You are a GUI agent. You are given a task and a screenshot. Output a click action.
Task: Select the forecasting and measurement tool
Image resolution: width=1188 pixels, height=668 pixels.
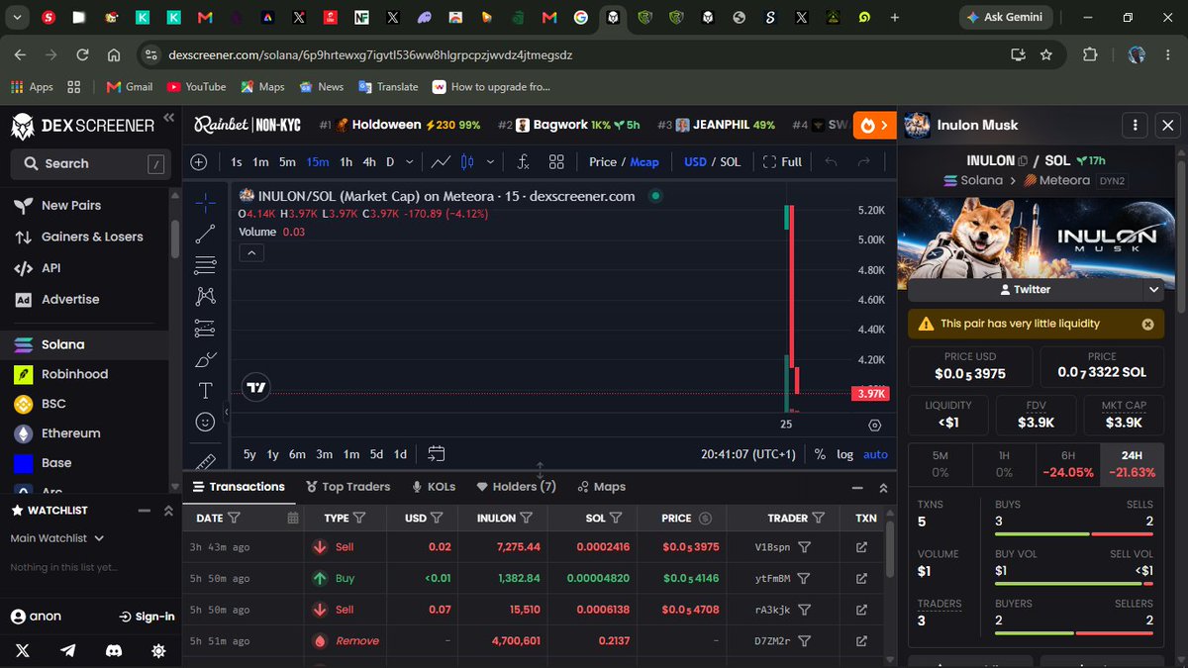205,328
